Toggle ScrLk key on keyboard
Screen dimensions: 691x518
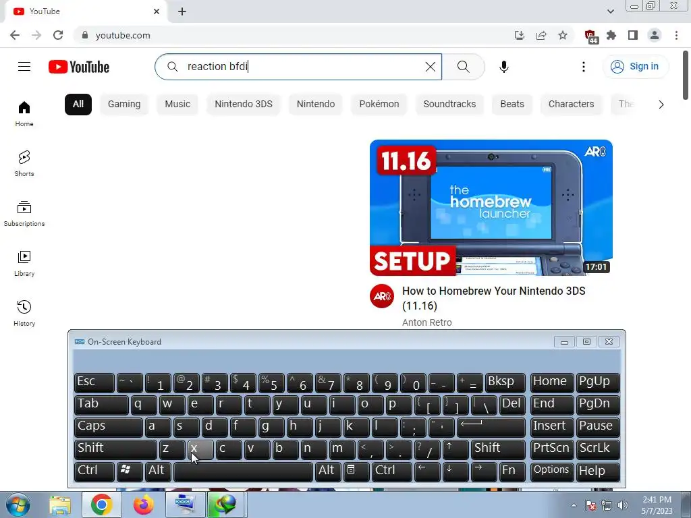coord(598,449)
